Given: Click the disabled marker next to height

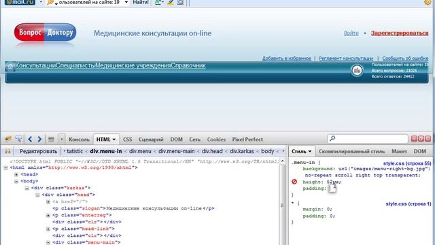Looking at the screenshot, I should [x=294, y=182].
